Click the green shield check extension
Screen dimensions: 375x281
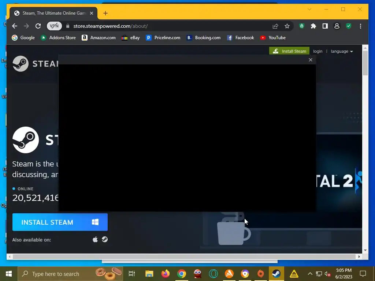(349, 26)
